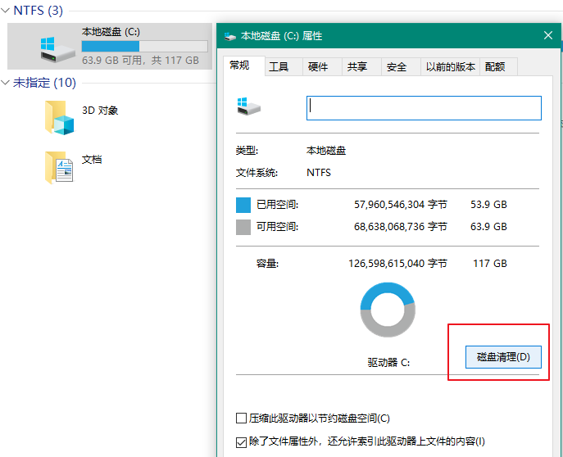The height and width of the screenshot is (457, 563).
Task: Open the 安全 tab
Action: (396, 67)
